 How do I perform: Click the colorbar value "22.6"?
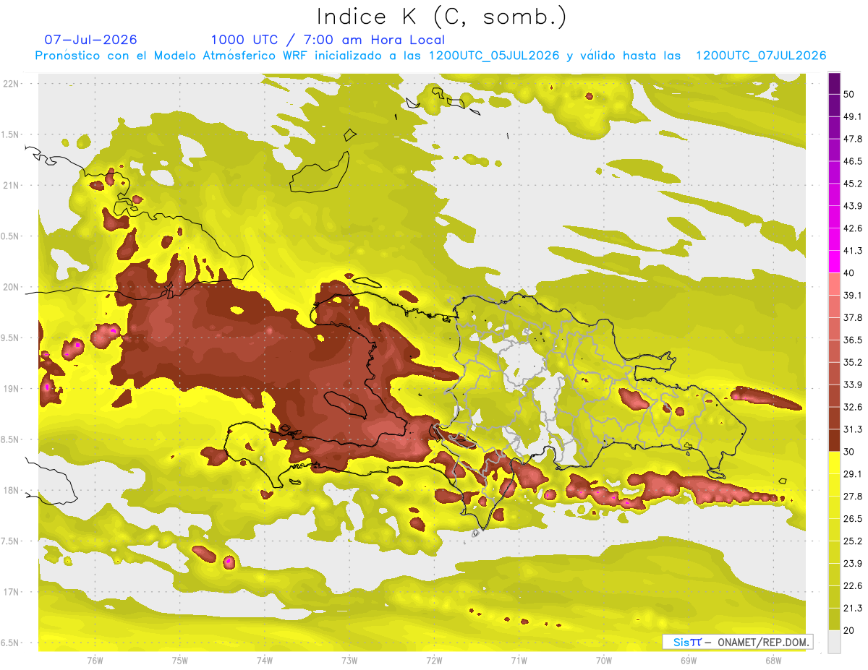point(853,586)
